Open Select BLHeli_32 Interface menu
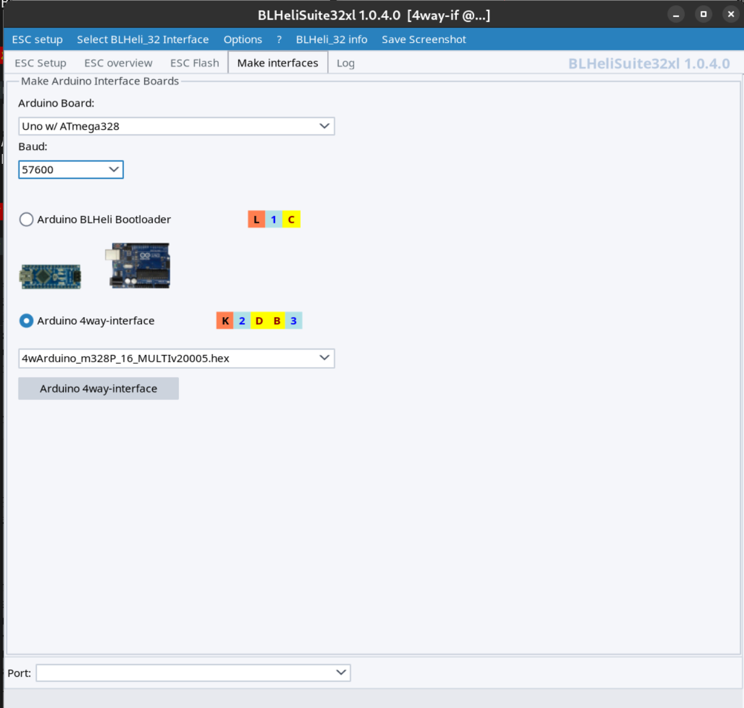This screenshot has height=708, width=744. pyautogui.click(x=143, y=39)
